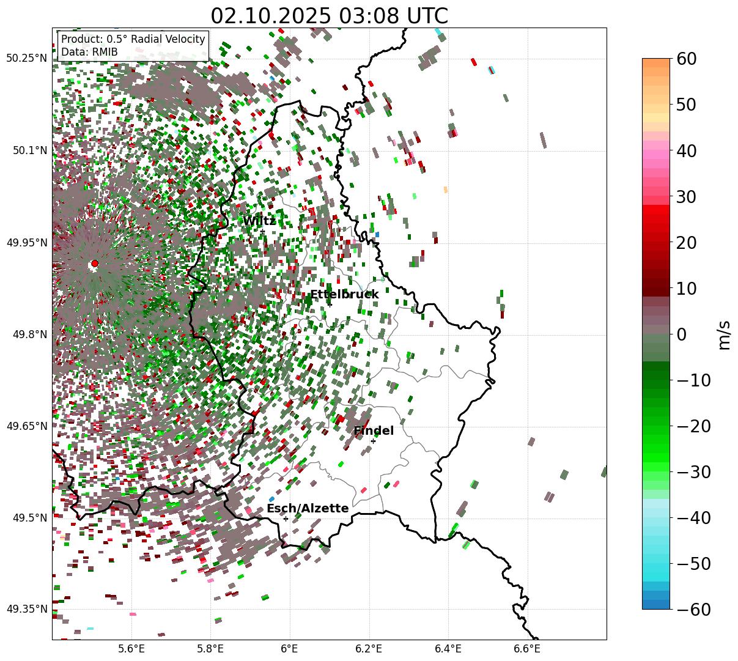Click the 6°E longitude label
The width and height of the screenshot is (738, 661).
click(x=289, y=649)
